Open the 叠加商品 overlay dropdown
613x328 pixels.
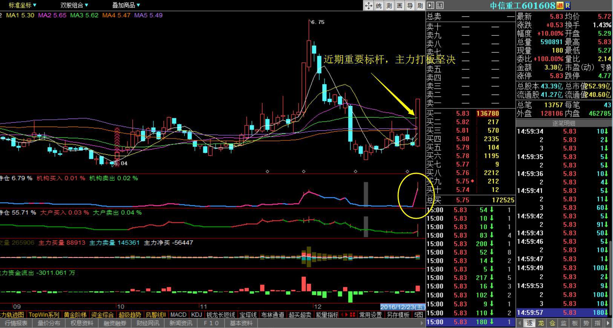pos(126,5)
